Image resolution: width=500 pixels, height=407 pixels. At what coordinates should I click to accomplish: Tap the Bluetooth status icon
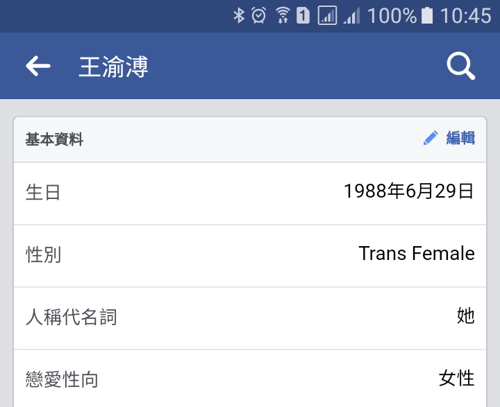[239, 15]
